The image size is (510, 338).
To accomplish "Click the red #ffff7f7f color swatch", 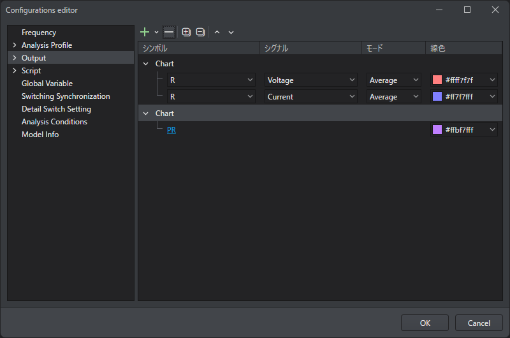I will coord(437,80).
